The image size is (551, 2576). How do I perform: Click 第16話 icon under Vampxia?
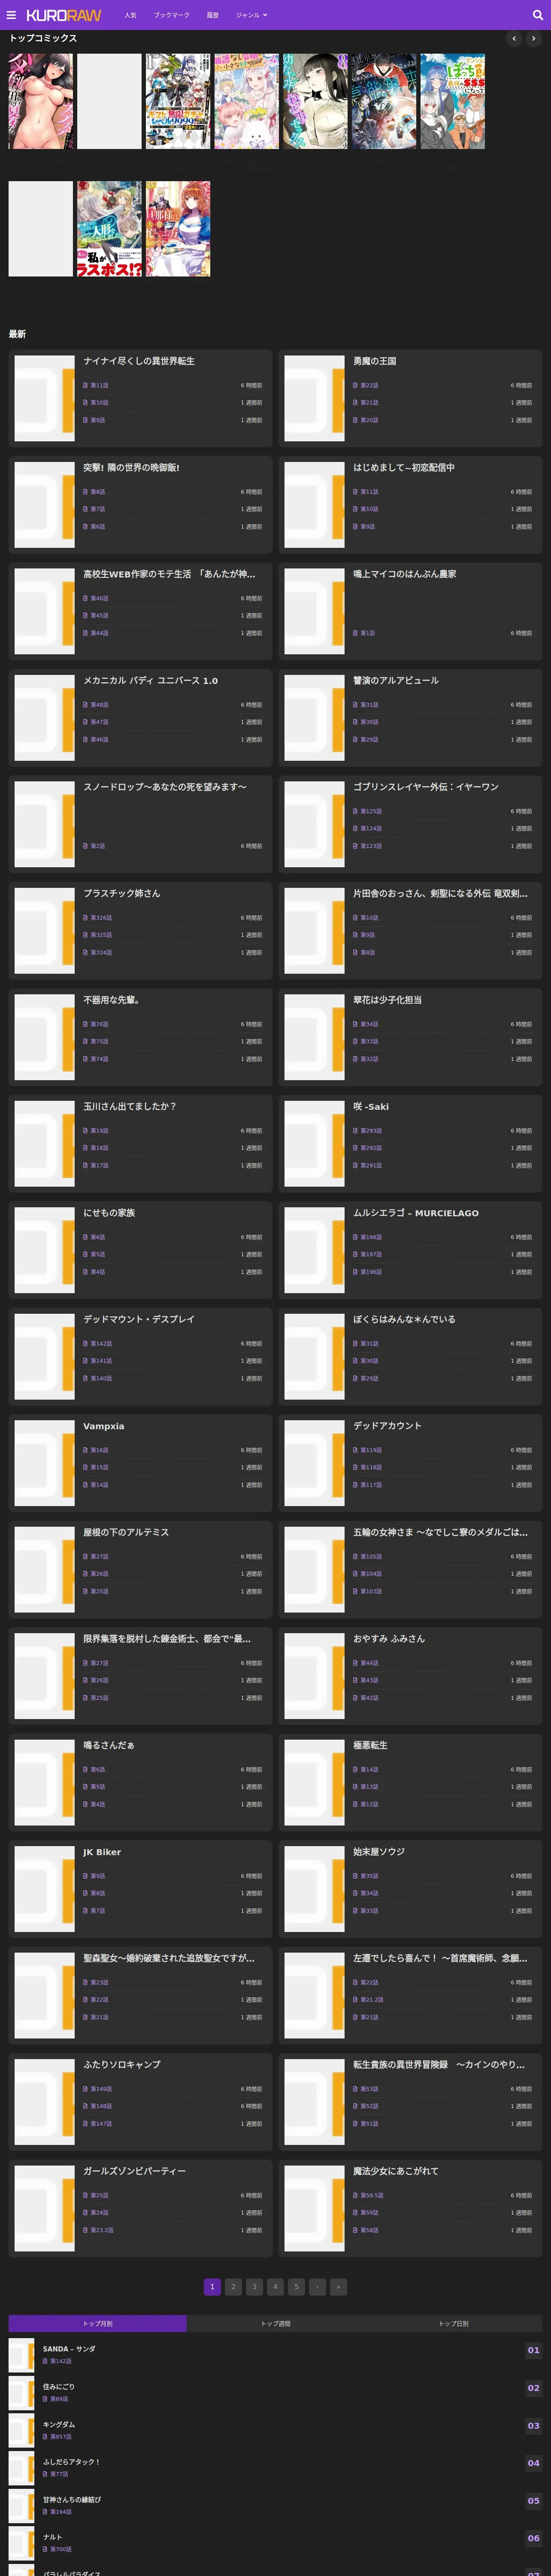pyautogui.click(x=85, y=1450)
